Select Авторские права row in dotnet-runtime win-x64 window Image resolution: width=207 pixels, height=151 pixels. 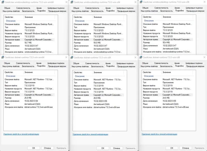(98, 95)
